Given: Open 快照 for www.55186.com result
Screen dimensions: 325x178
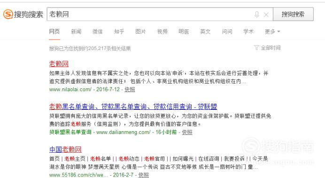Looking at the screenshot, I should (x=143, y=175).
